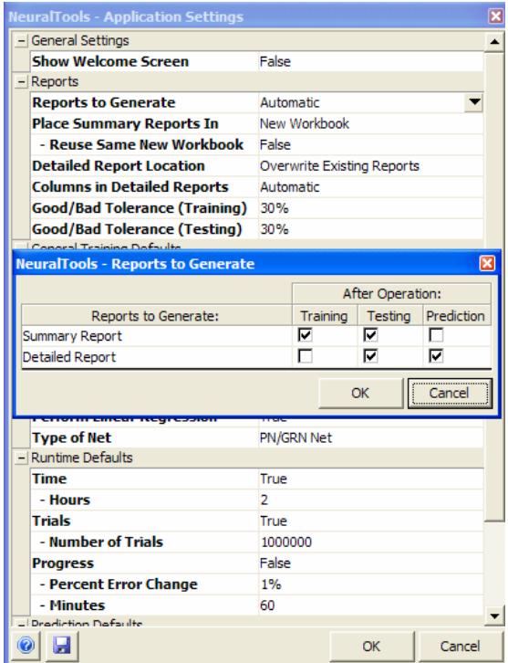Click OK in Reports to Generate dialog

[x=360, y=393]
